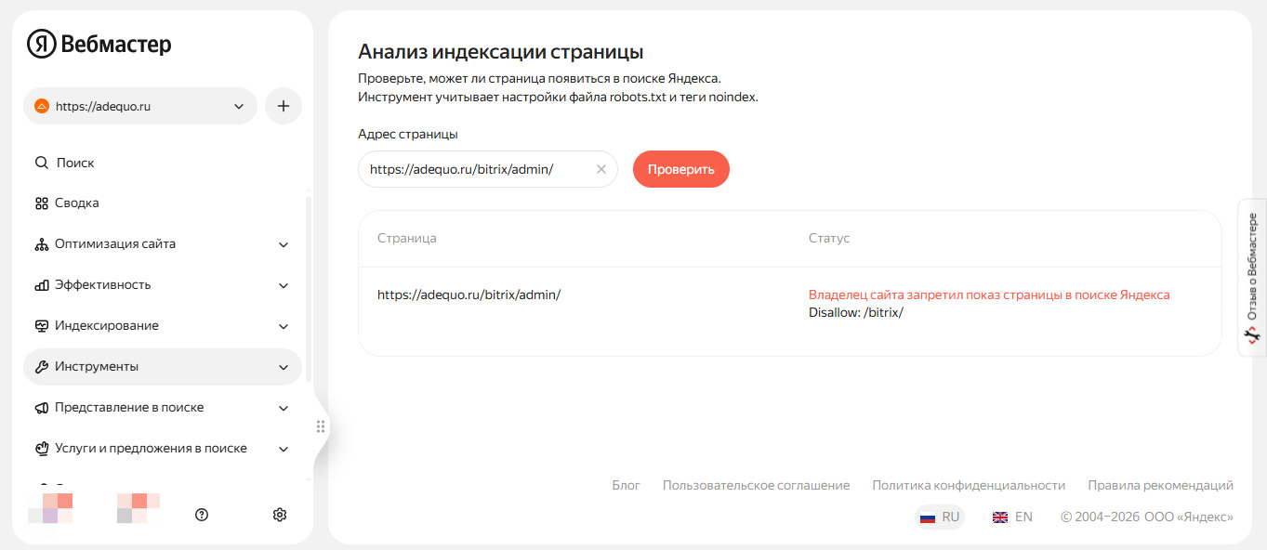
Task: Click the sidebar menu scrollbar
Action: click(309, 287)
